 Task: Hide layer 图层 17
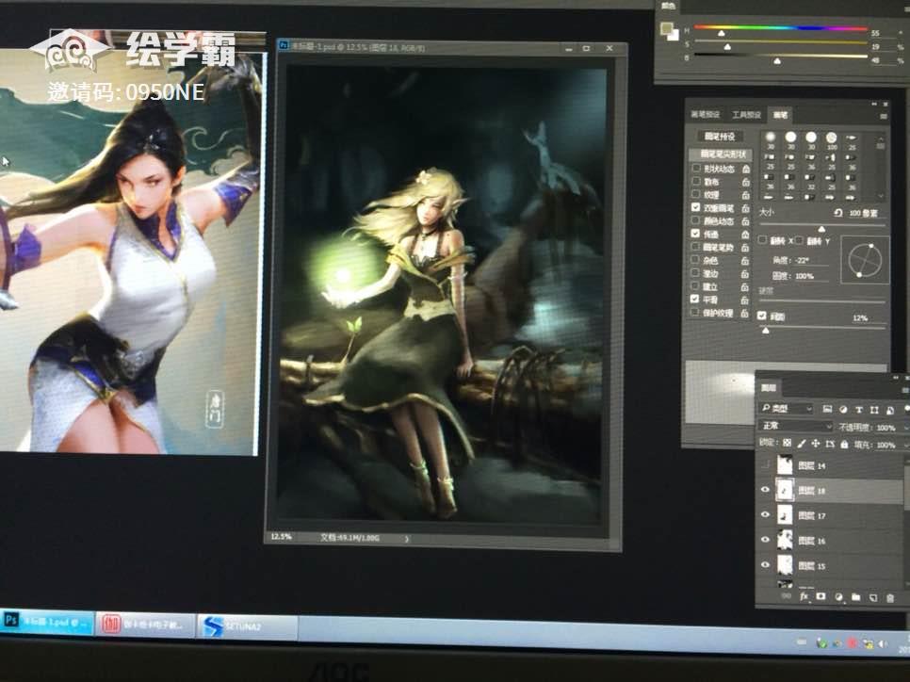coord(766,515)
